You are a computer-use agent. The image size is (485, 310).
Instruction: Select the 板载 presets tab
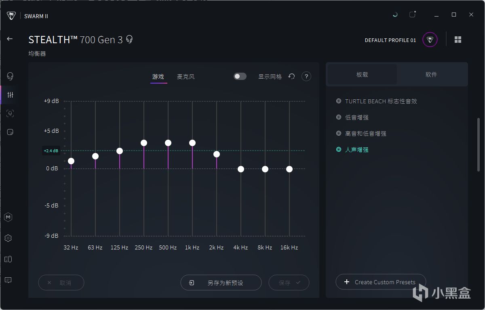(362, 75)
